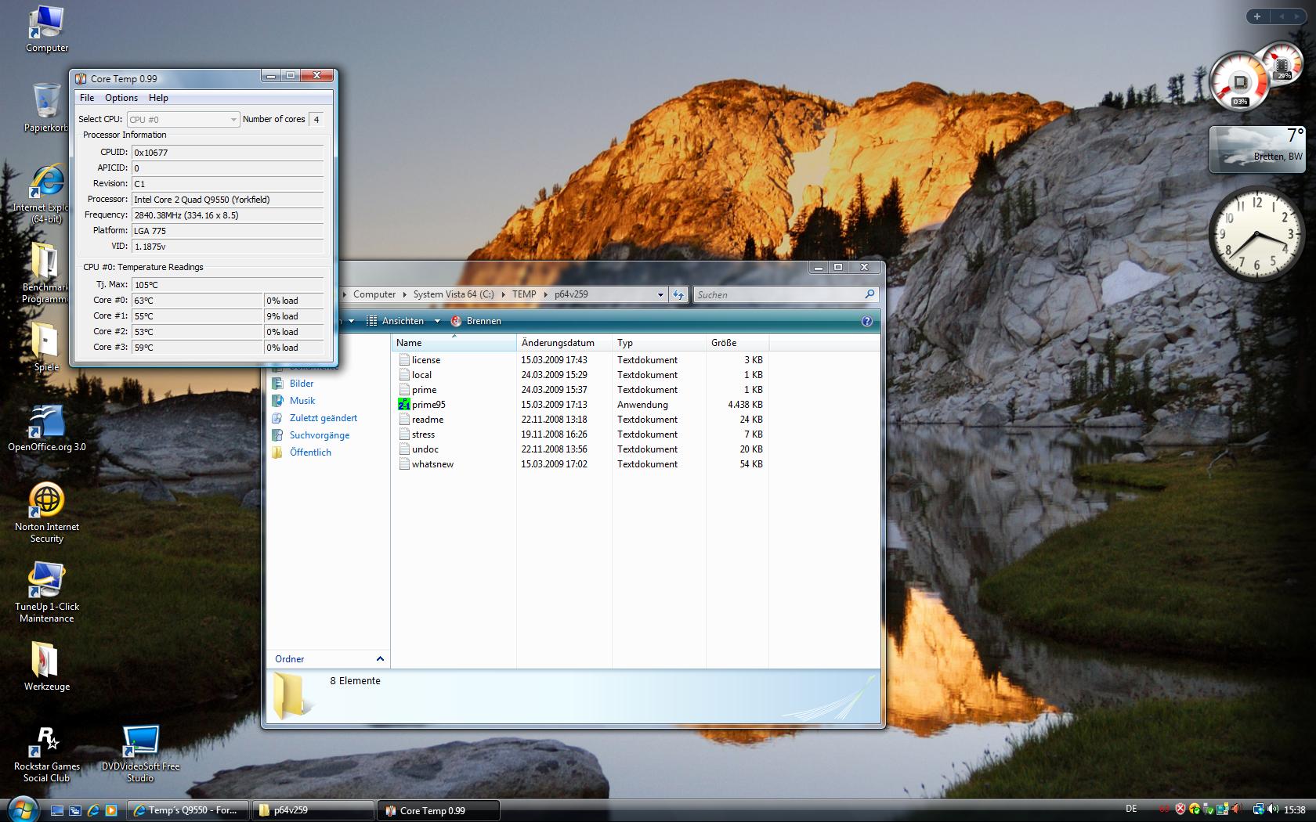The image size is (1316, 822).
Task: Click the Windows Start orb
Action: click(22, 809)
